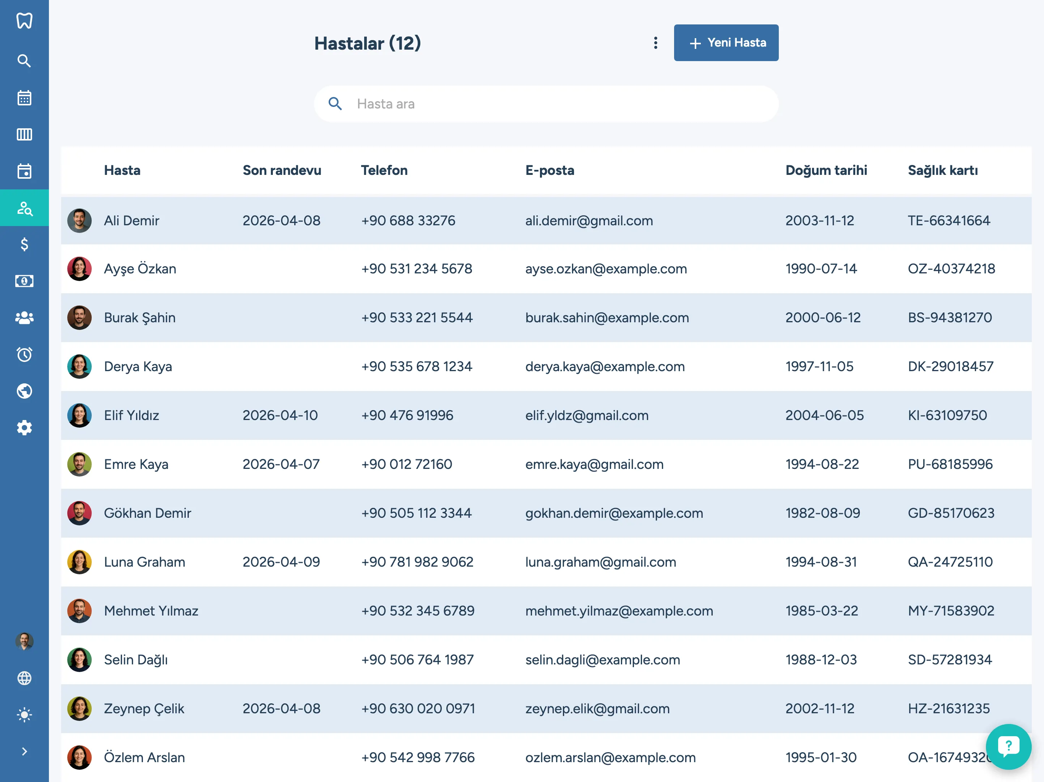Toggle the light/dark theme sun icon

click(x=24, y=714)
